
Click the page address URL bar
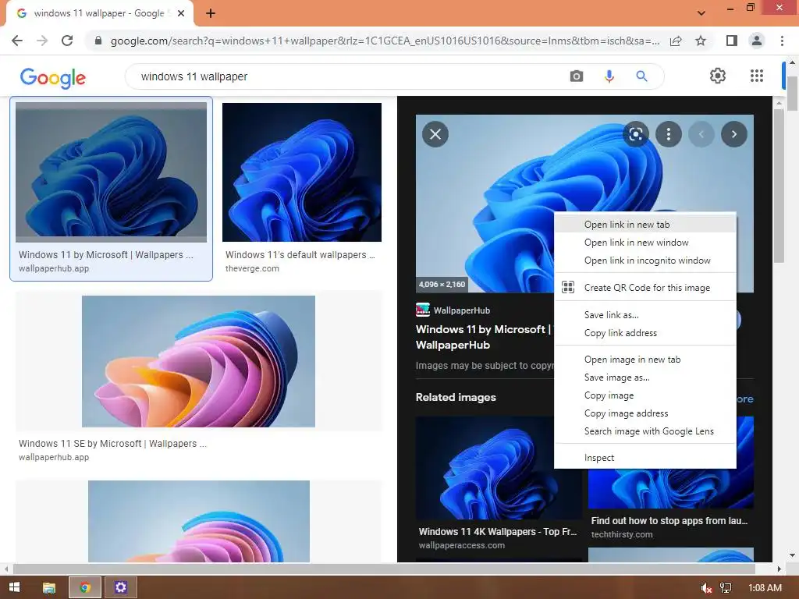(385, 41)
